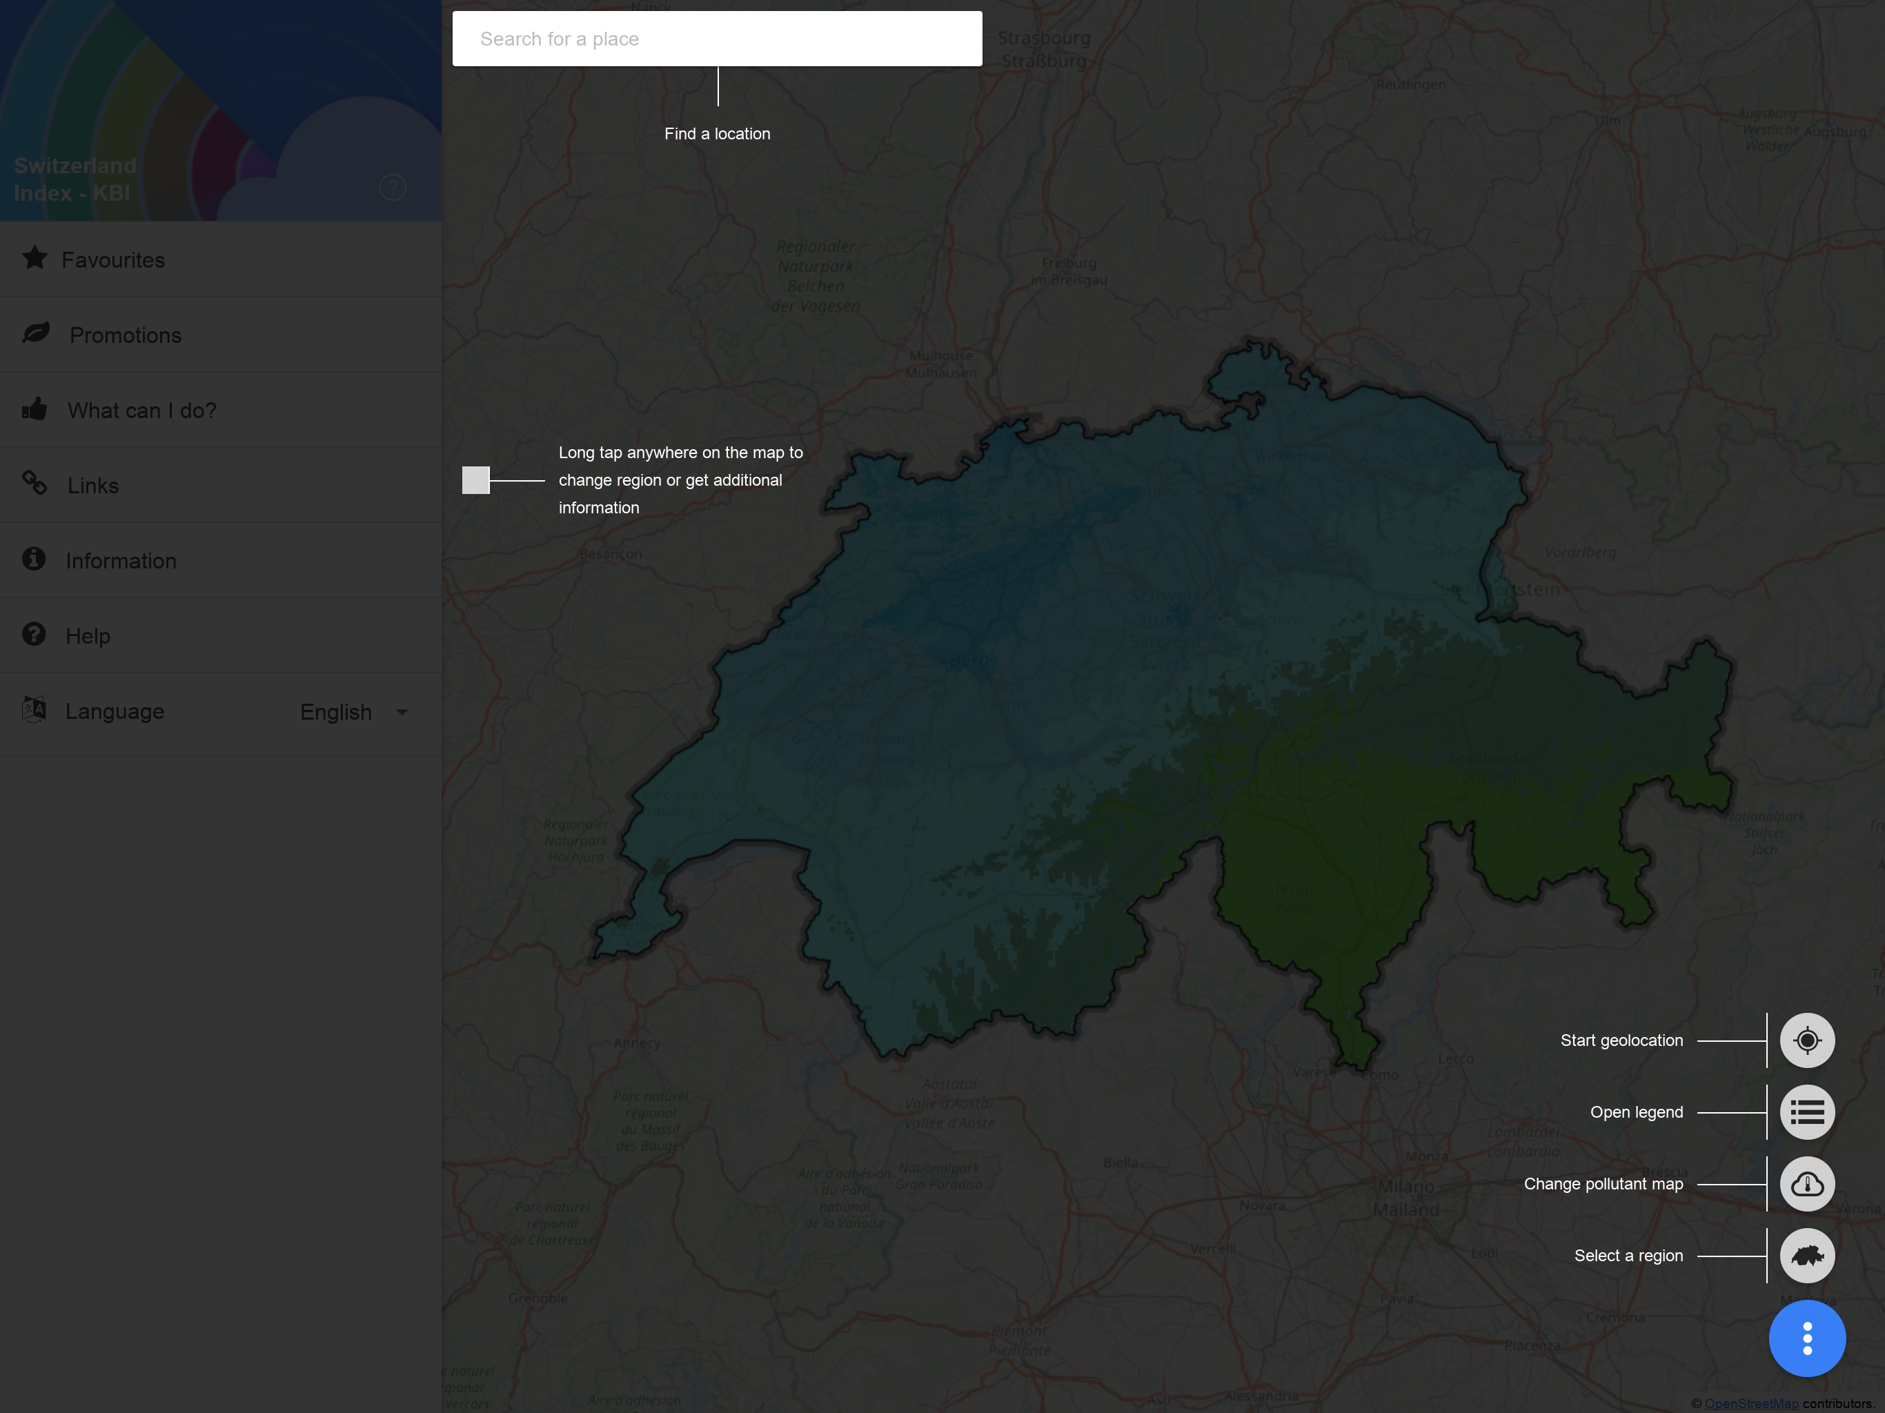1885x1413 pixels.
Task: Click the thumbs-up What can I do icon
Action: coord(35,409)
